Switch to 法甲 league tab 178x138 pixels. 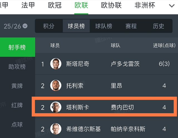28,5
